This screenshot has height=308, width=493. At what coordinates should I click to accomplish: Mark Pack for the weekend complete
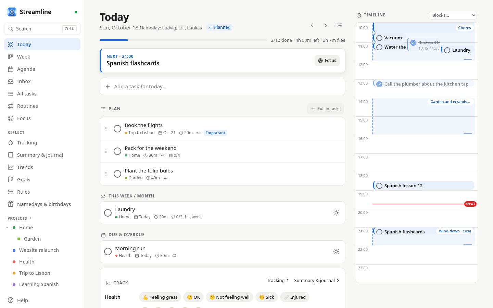point(117,151)
